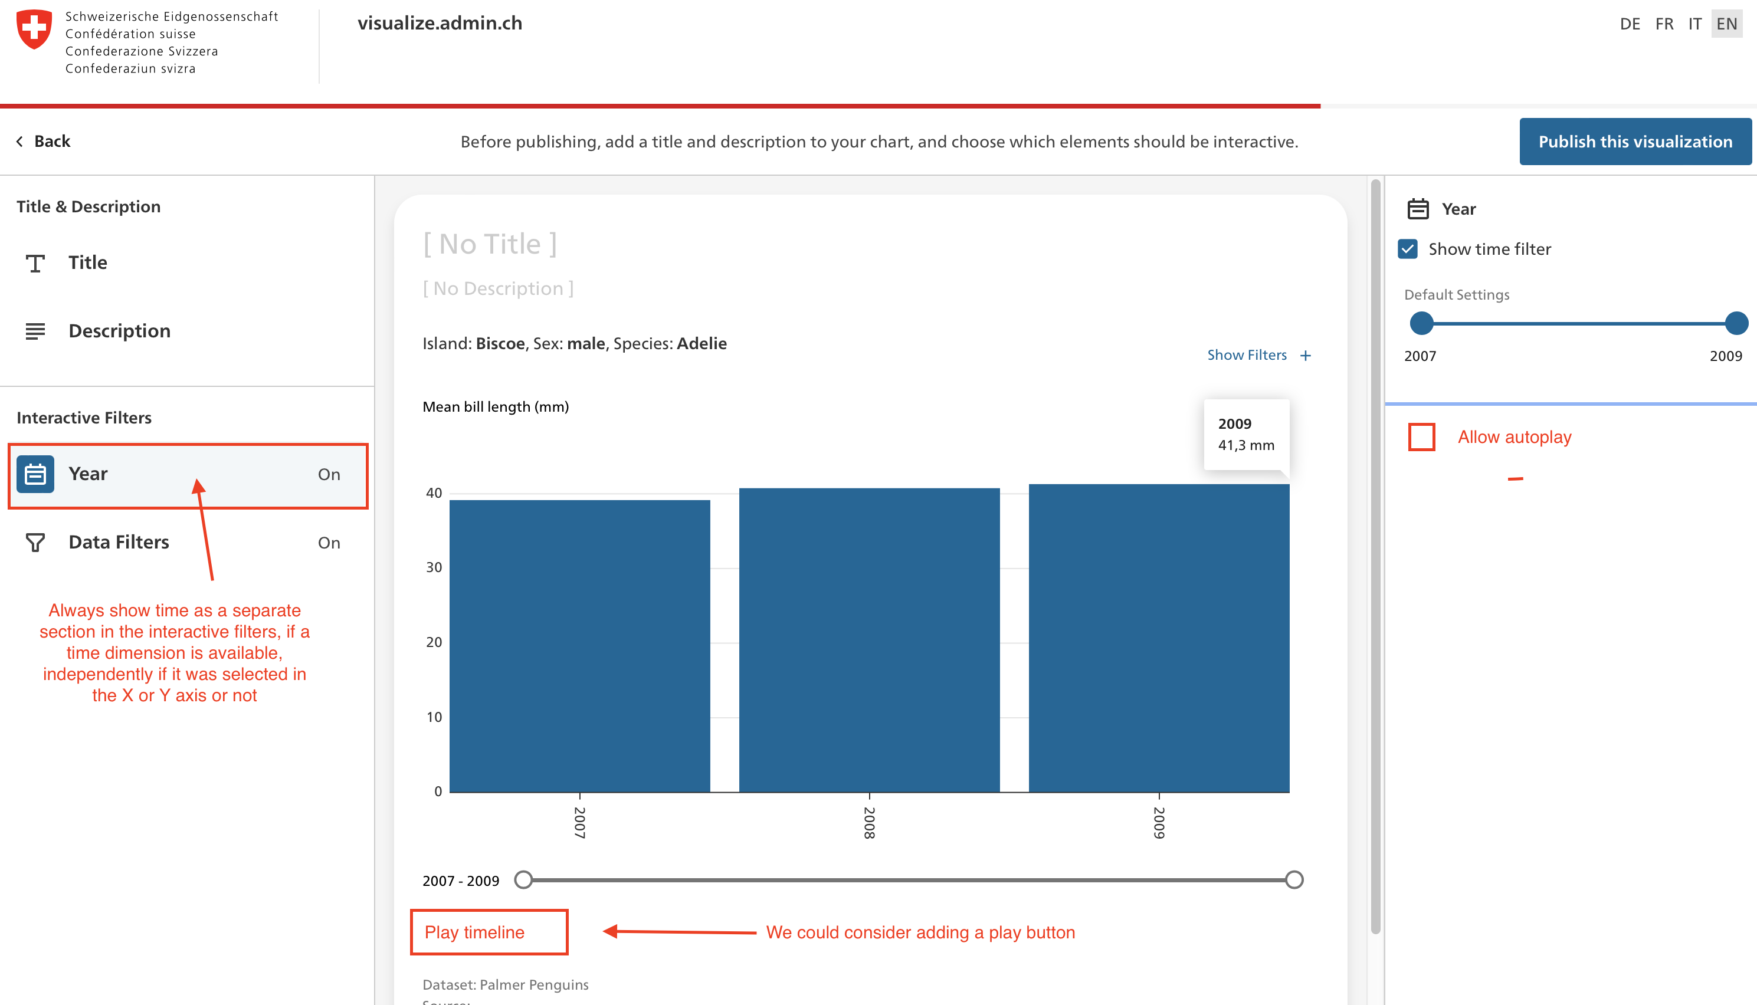Click the Year calendar icon in right panel

tap(1419, 208)
